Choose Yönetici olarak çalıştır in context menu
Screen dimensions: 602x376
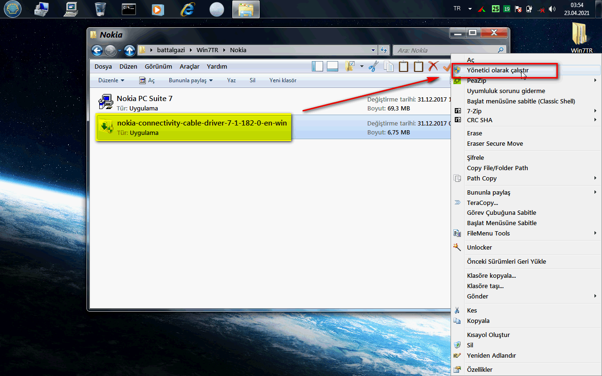pyautogui.click(x=526, y=70)
